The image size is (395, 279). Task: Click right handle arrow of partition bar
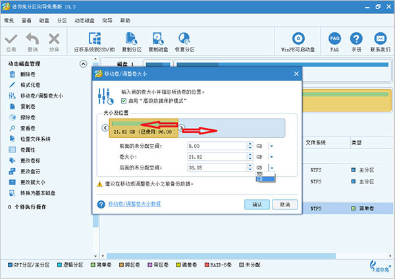click(182, 128)
